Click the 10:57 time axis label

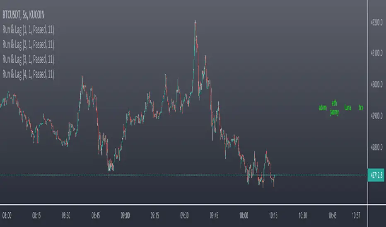point(356,215)
